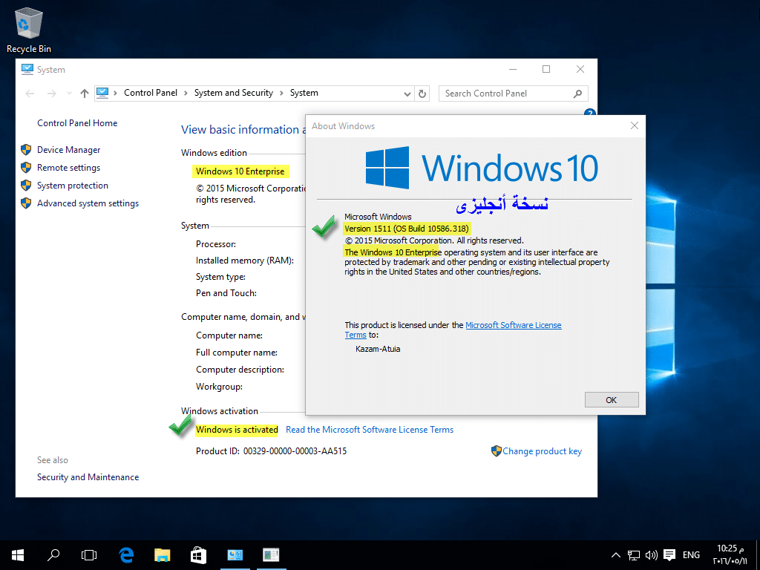The image size is (760, 570).
Task: Open File Explorer from the taskbar
Action: (x=163, y=555)
